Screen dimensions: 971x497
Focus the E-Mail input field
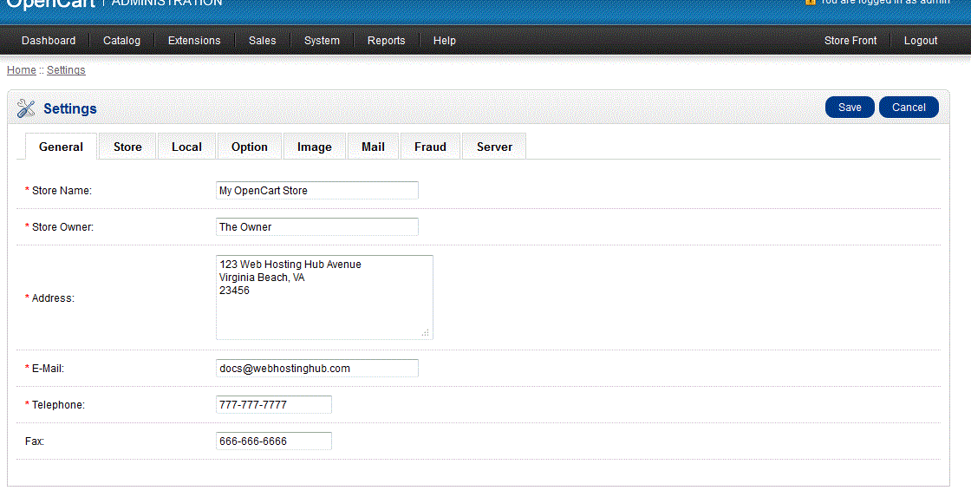pyautogui.click(x=316, y=369)
